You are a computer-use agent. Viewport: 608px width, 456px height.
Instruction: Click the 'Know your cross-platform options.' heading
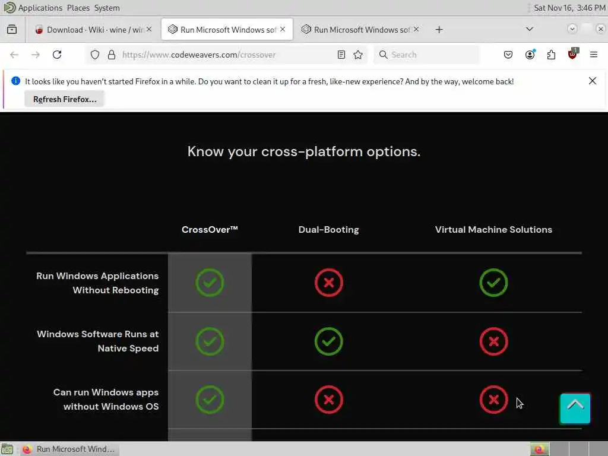(304, 151)
